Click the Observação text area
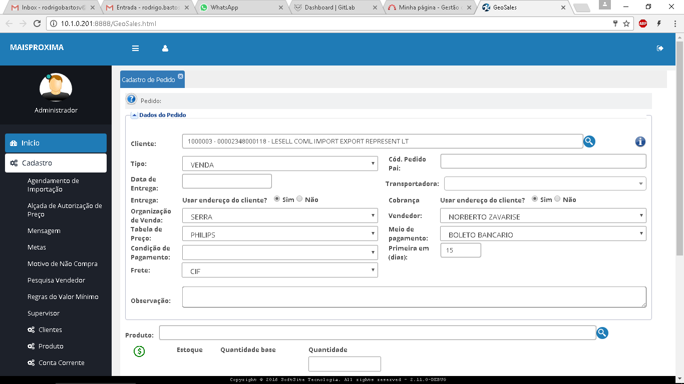 (414, 297)
